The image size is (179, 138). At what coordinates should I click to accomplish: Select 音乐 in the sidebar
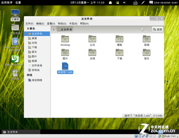click(37, 52)
